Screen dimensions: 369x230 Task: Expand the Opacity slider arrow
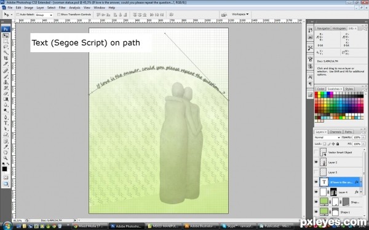[x=363, y=137]
